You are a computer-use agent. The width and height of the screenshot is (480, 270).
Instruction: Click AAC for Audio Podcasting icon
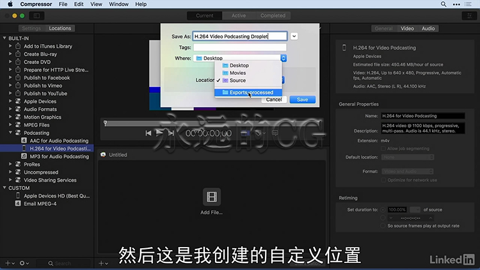[24, 141]
